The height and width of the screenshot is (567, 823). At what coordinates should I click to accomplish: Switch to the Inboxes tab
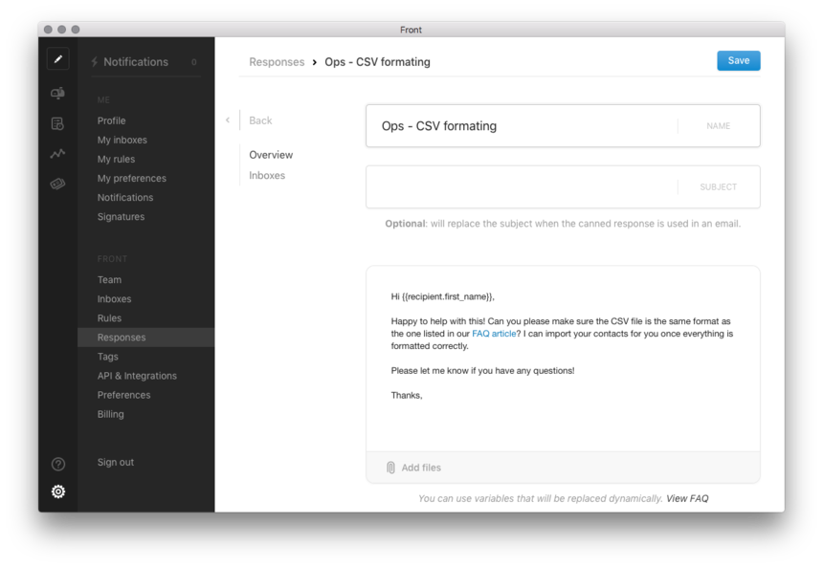pyautogui.click(x=267, y=175)
